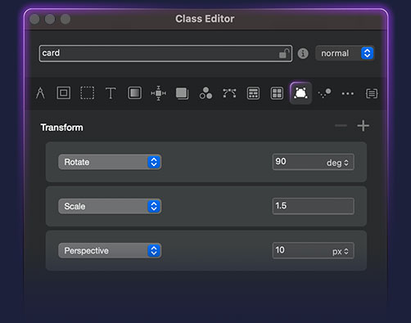The image size is (411, 323).
Task: Select the compass measurements icon in toolbar
Action: [x=40, y=93]
